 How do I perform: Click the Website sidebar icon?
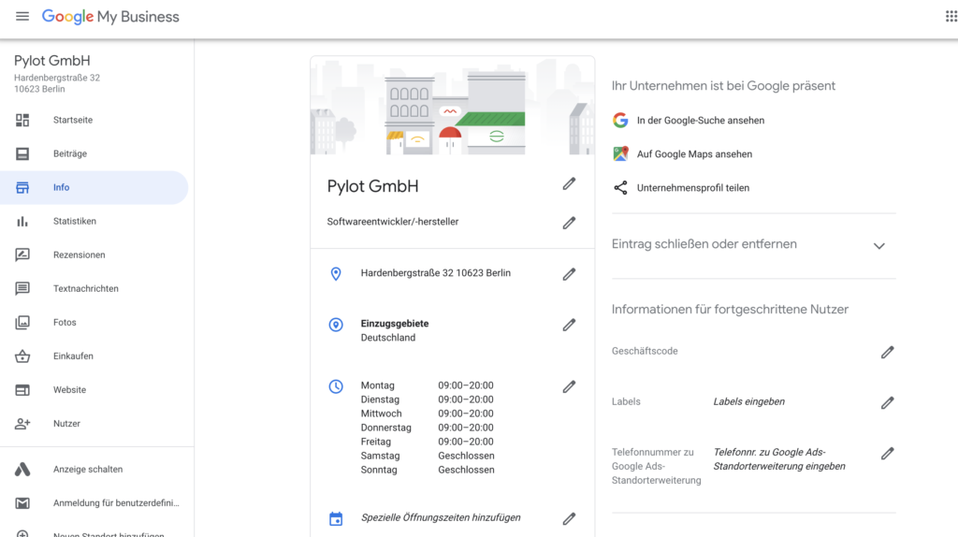coord(22,390)
